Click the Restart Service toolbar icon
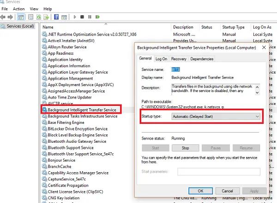Image resolution: width=277 pixels, height=203 pixels. tap(97, 17)
